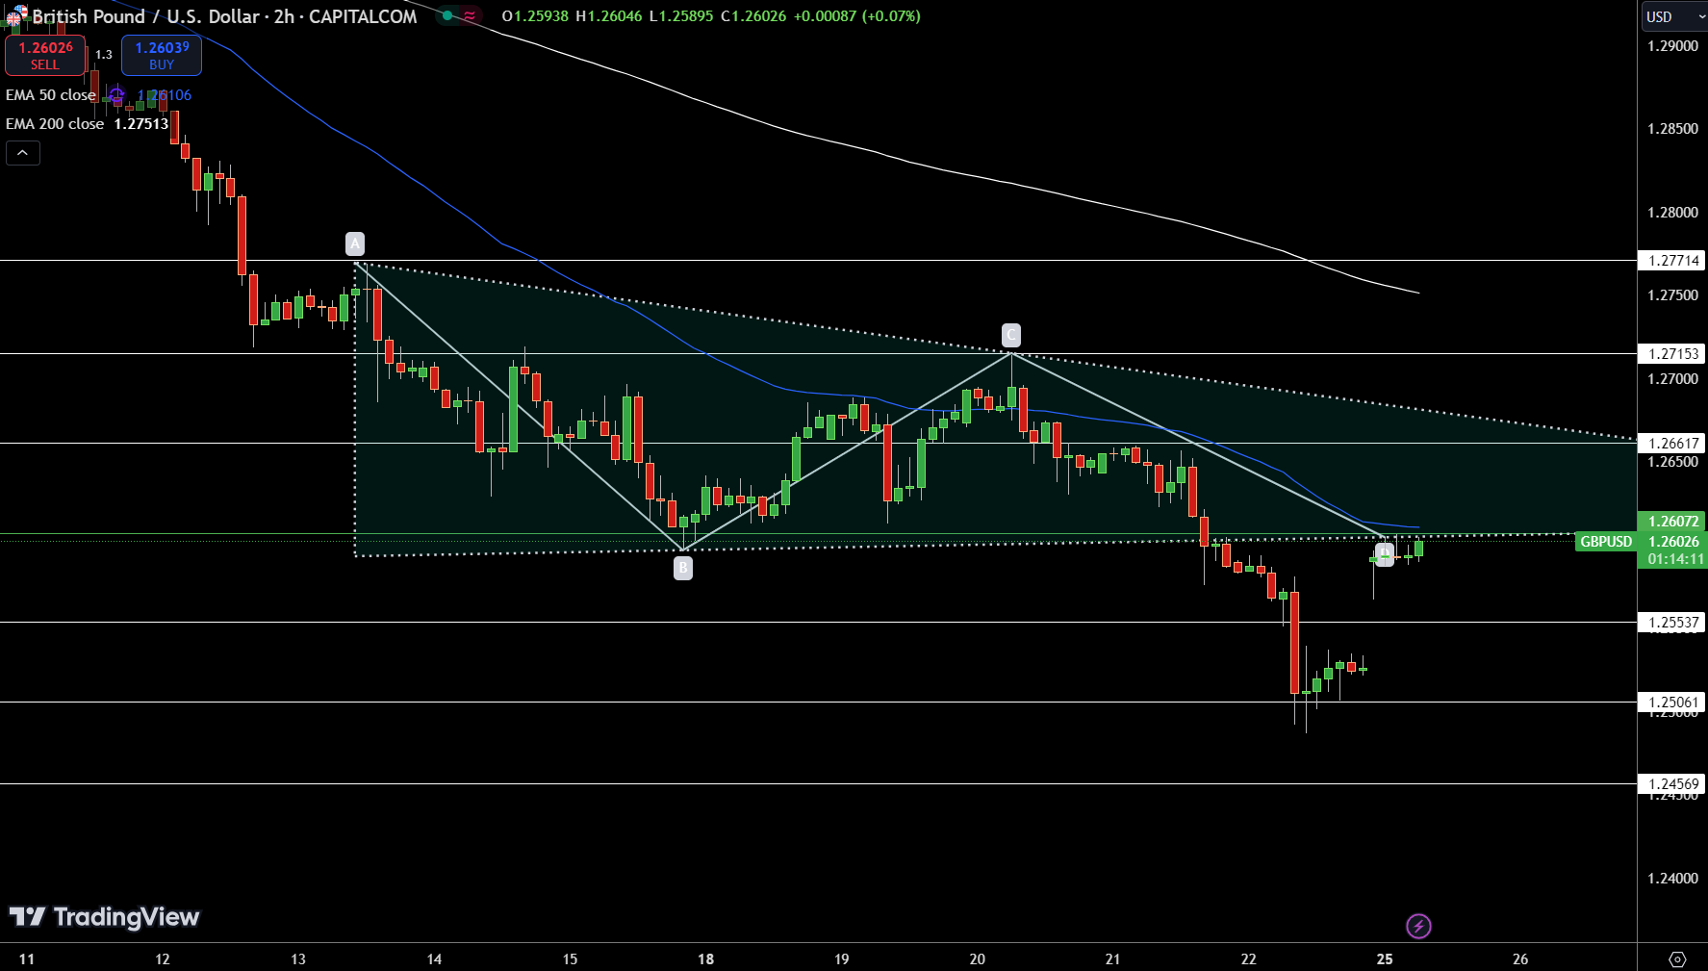The image size is (1708, 971).
Task: Click the green 1.26072 price label
Action: 1672,522
